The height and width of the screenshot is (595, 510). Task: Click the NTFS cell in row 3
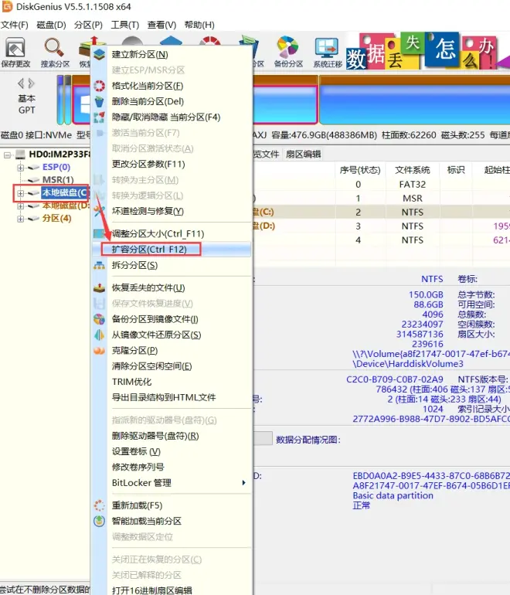(413, 226)
